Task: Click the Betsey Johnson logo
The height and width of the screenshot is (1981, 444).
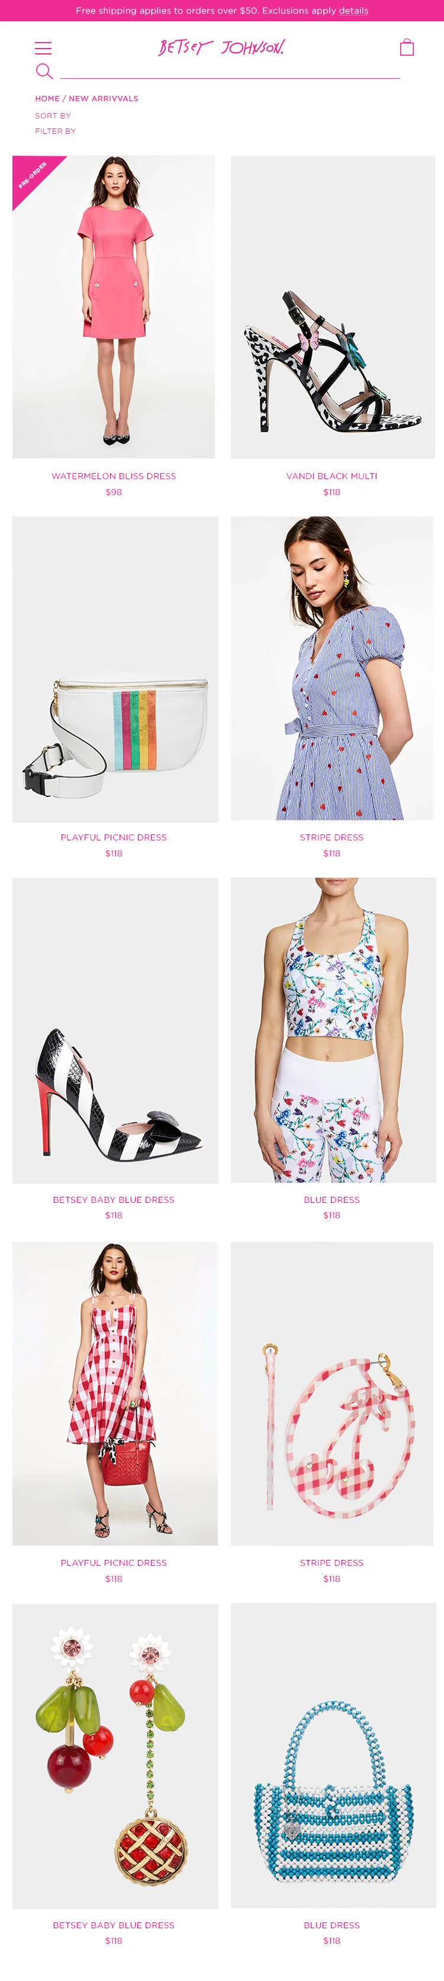Action: (x=221, y=48)
